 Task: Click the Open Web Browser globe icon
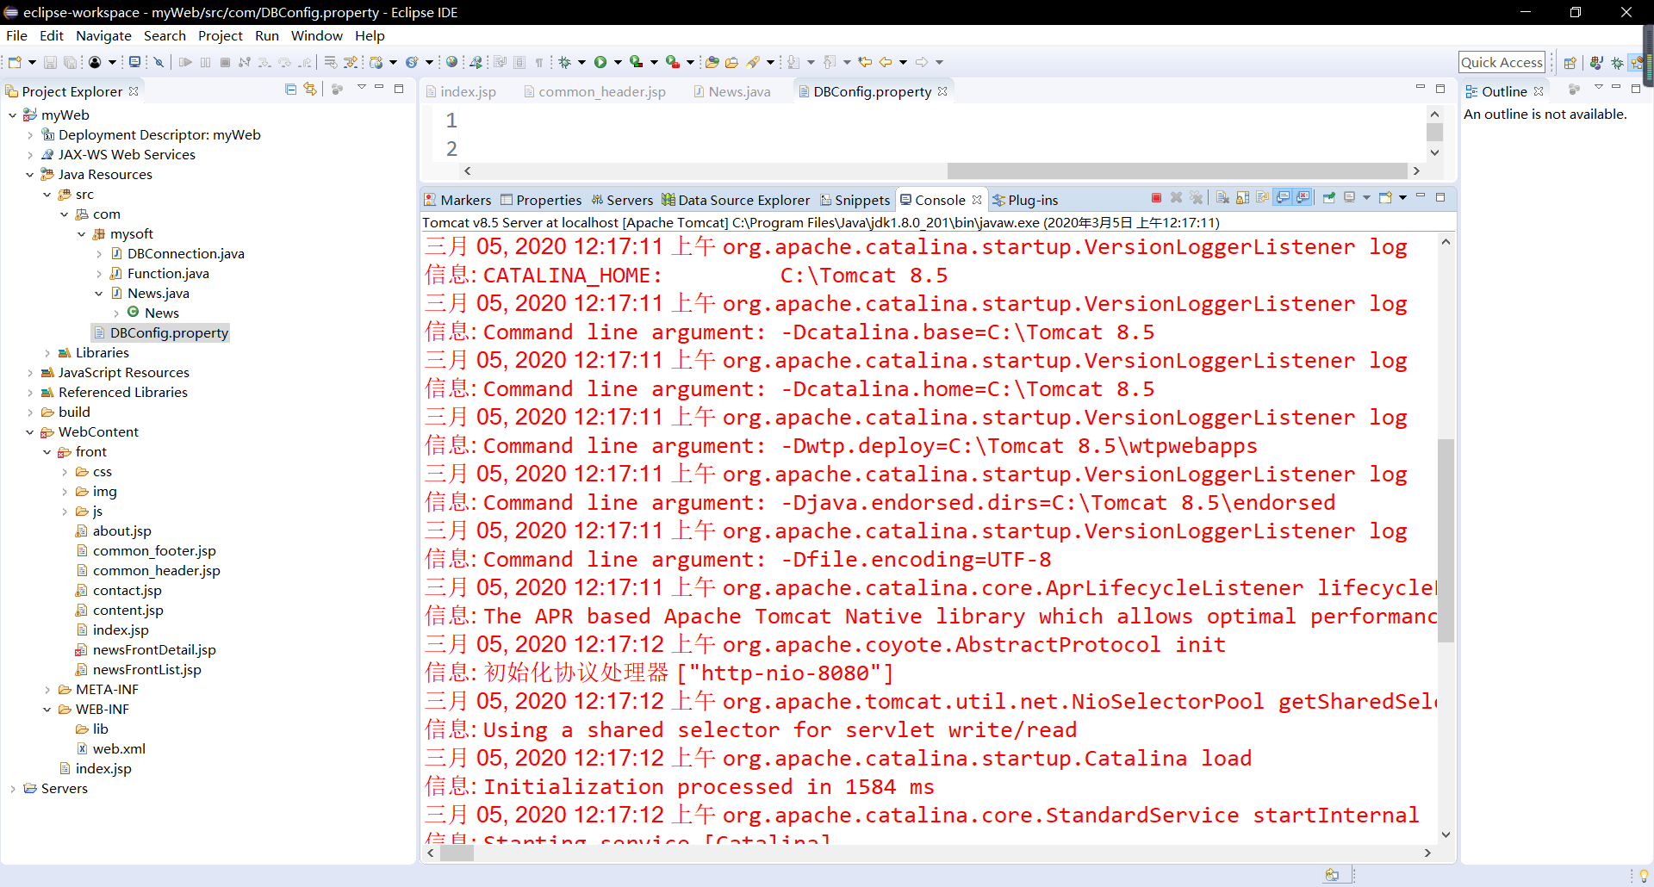pos(451,62)
